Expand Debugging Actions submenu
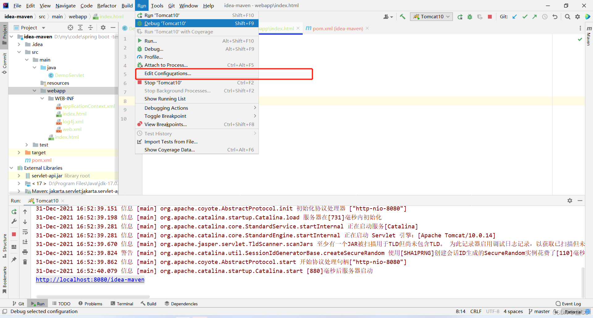Viewport: 593px width, 318px height. [197, 108]
